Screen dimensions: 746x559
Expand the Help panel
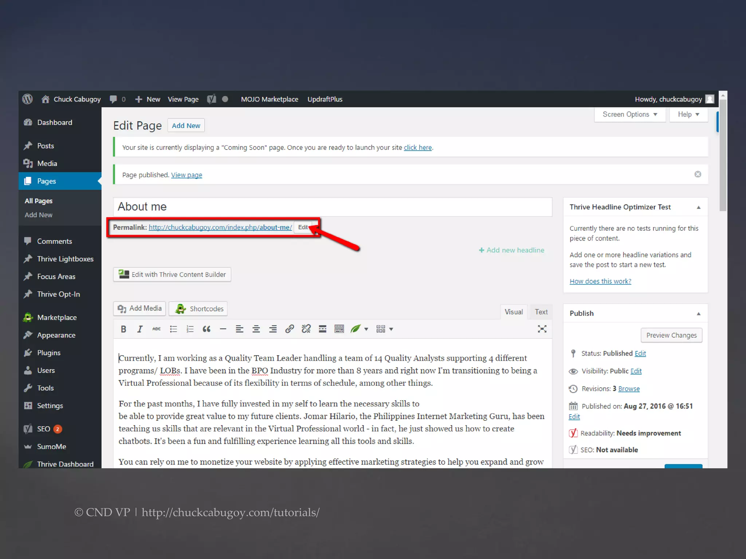(688, 114)
